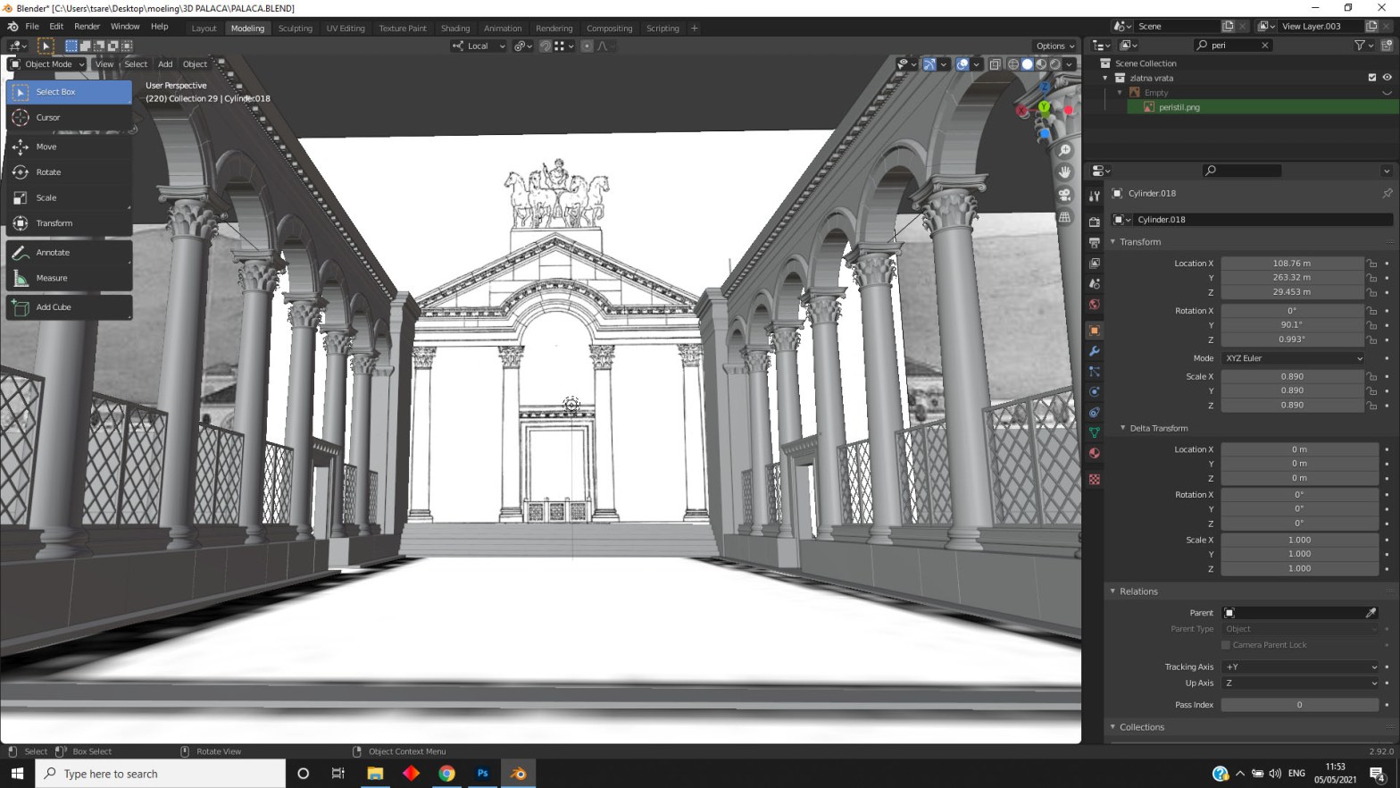Viewport: 1400px width, 788px height.
Task: Open the Render menu
Action: tap(87, 27)
